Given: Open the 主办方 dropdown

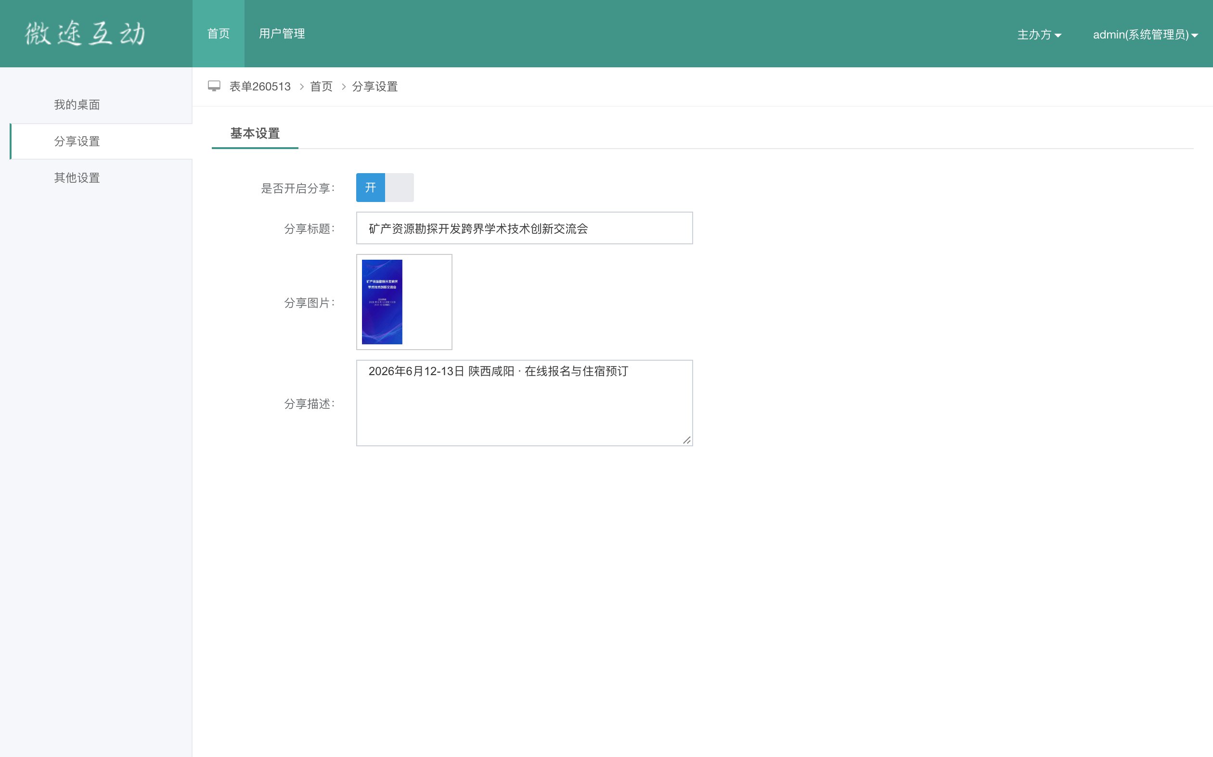Looking at the screenshot, I should (1039, 35).
